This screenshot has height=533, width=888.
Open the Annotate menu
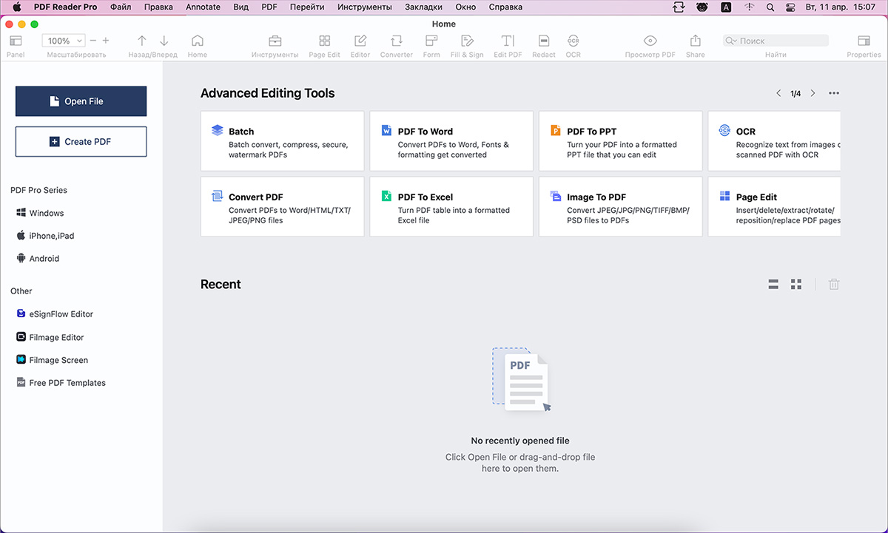click(203, 7)
